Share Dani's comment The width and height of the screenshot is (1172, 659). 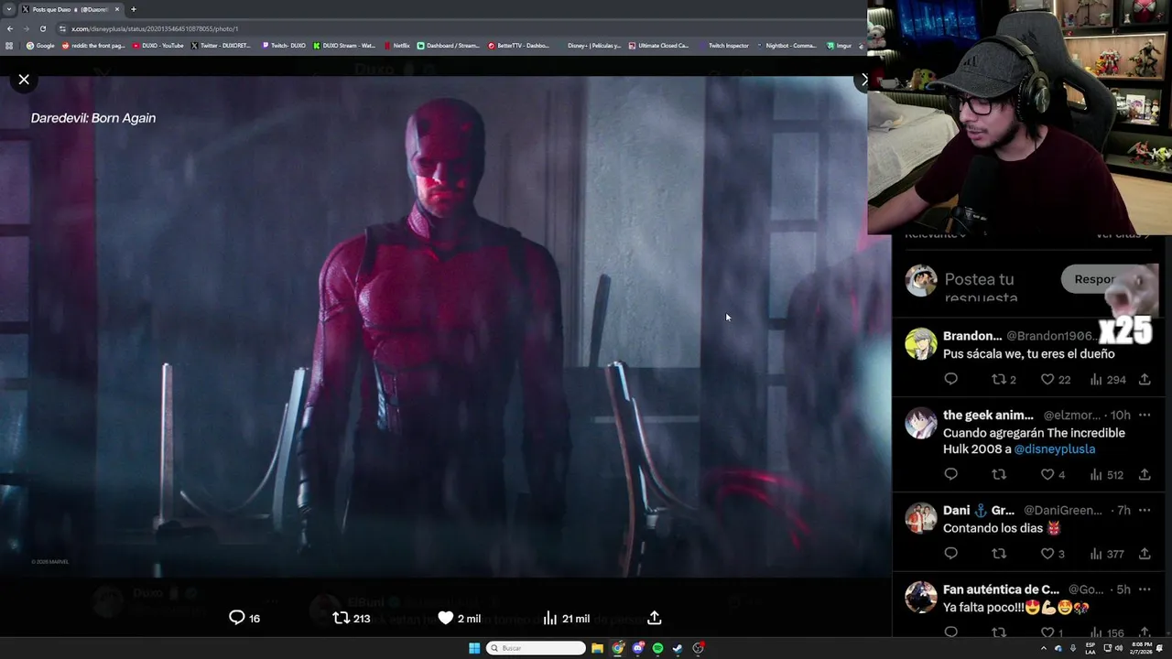1145,553
